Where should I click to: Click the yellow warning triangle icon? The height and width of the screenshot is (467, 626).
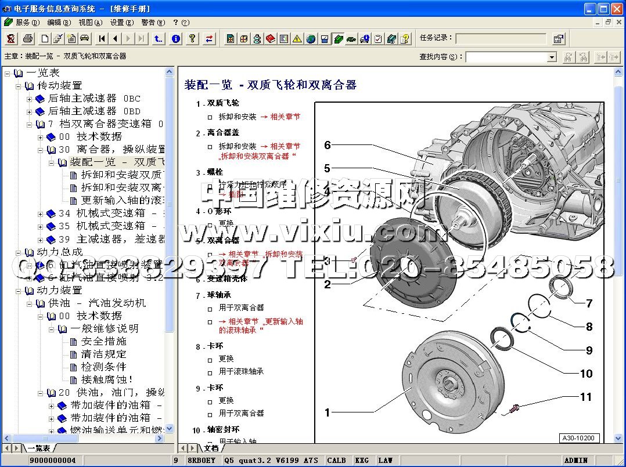[297, 39]
